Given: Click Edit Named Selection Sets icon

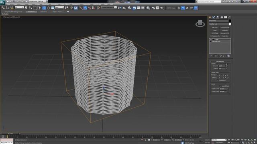Looking at the screenshot, I should point(98,8).
